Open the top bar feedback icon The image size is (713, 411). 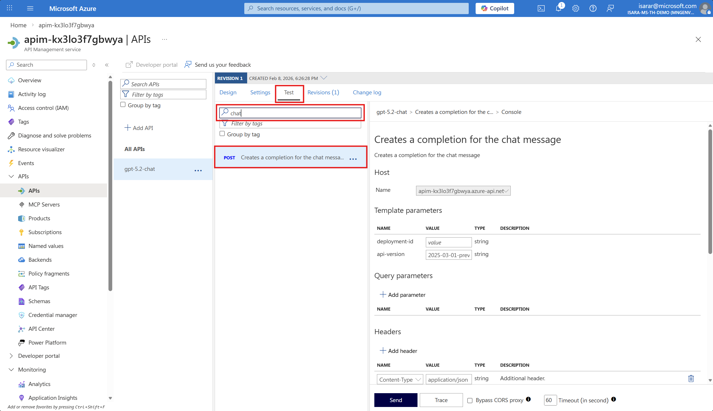610,8
